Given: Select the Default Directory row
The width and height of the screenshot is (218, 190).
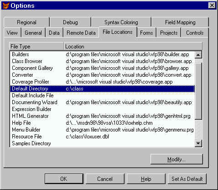Looking at the screenshot, I should coord(102,89).
